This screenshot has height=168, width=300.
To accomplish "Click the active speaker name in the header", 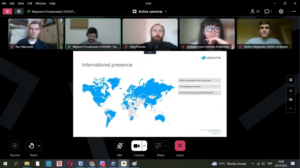I will click(x=54, y=11).
